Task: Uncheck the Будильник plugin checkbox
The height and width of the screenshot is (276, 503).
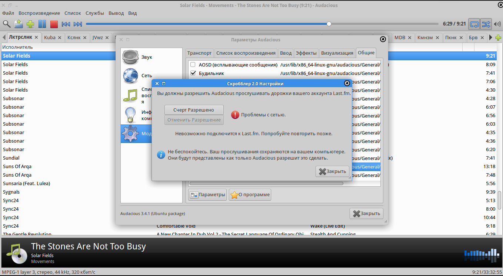Action: point(193,73)
